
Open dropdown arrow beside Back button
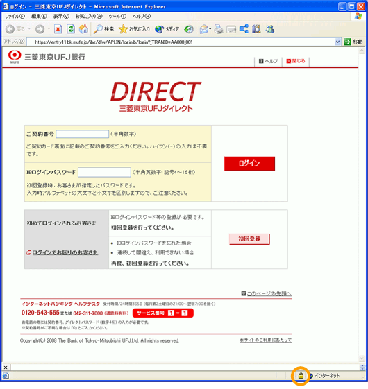point(29,29)
